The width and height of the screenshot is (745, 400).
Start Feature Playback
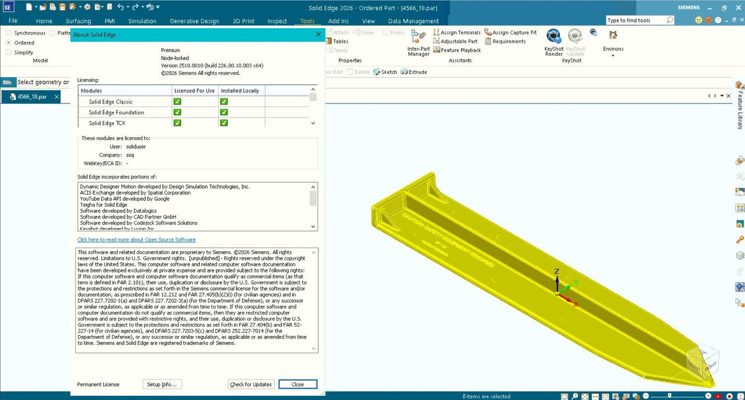coord(457,50)
